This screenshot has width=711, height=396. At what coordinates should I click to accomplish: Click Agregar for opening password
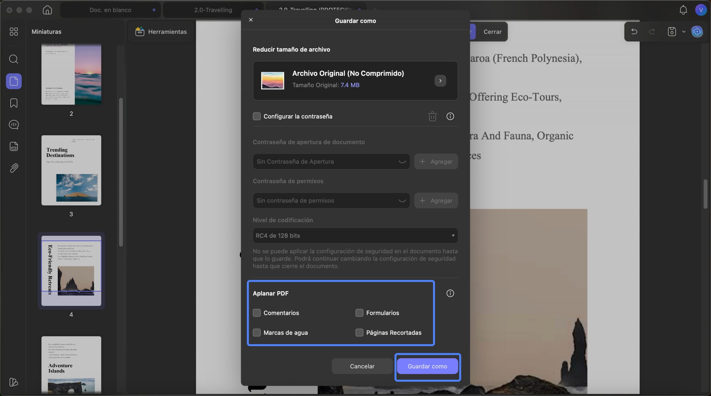pyautogui.click(x=436, y=162)
